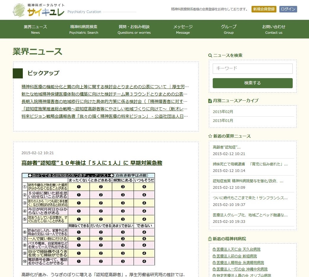The image size is (309, 277).
Task: Click the building icon beside 新垣病院
Action: (x=214, y=256)
